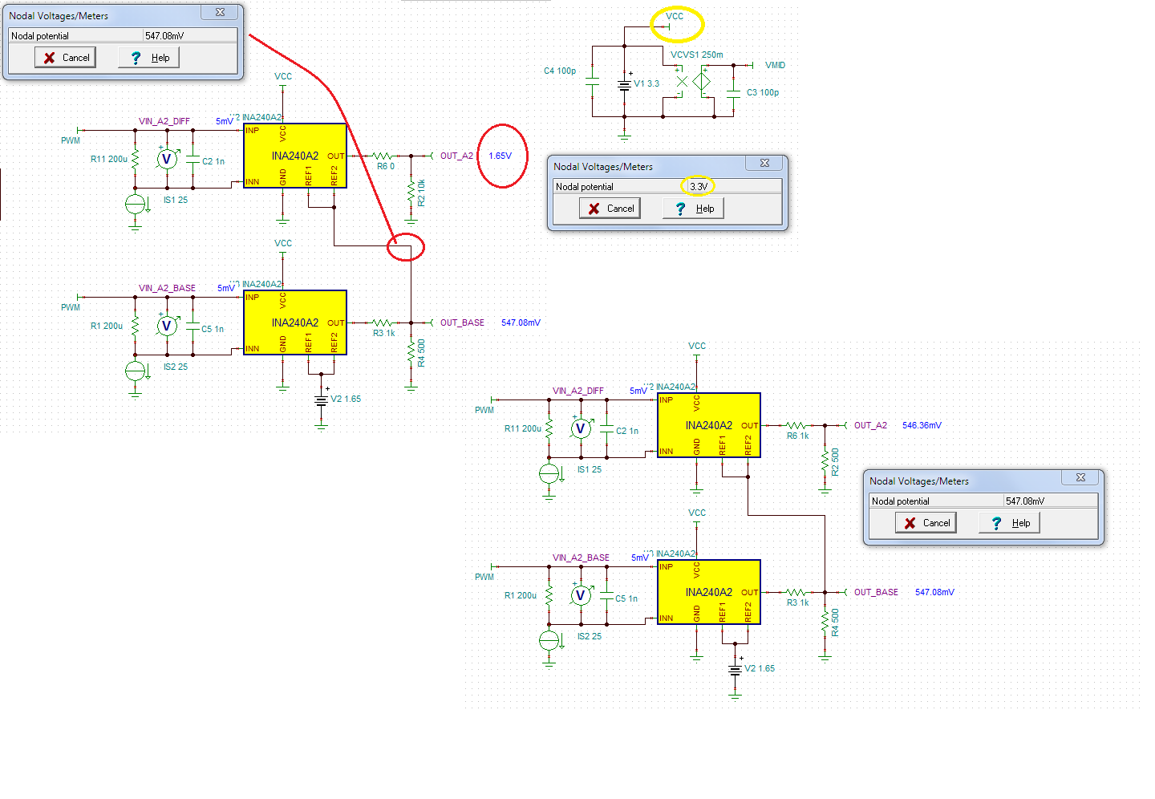Click Cancel in the lower-right Nodal Voltages dialog
Image resolution: width=1155 pixels, height=799 pixels.
926,523
